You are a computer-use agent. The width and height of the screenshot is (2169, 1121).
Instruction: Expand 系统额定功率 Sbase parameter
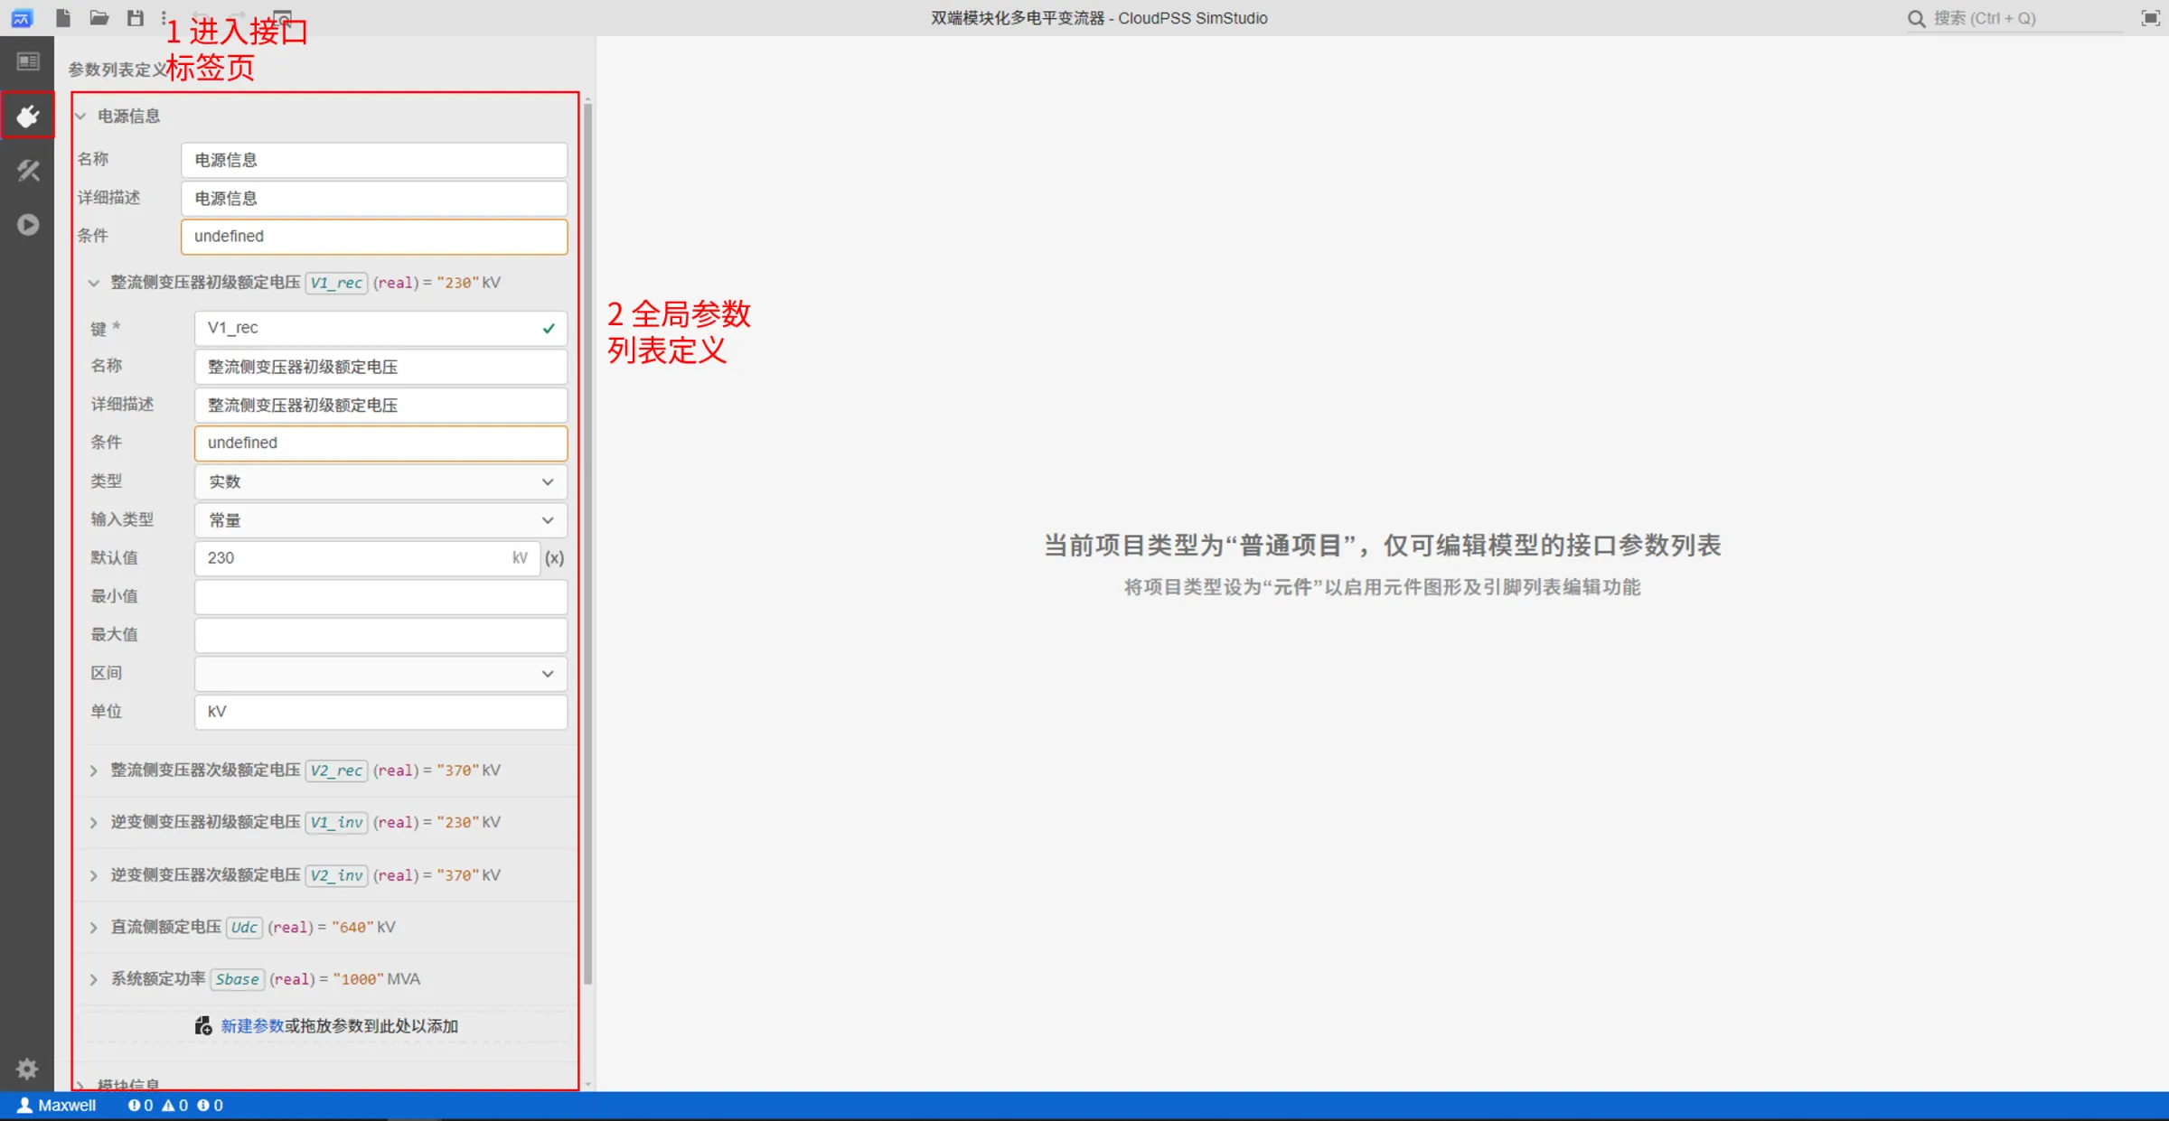click(x=93, y=979)
